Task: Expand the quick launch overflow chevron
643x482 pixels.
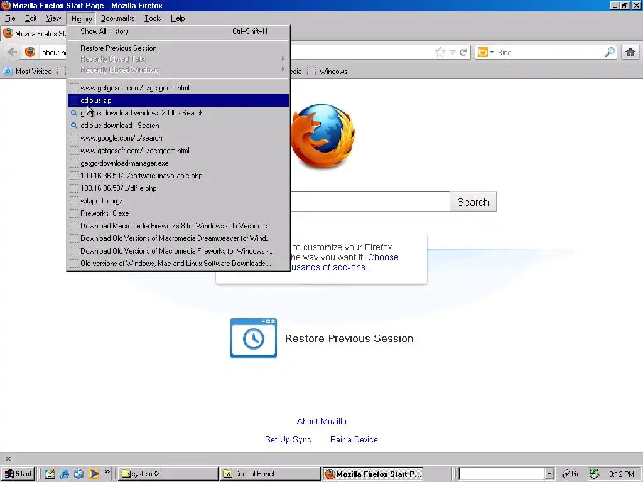Action: tap(107, 472)
